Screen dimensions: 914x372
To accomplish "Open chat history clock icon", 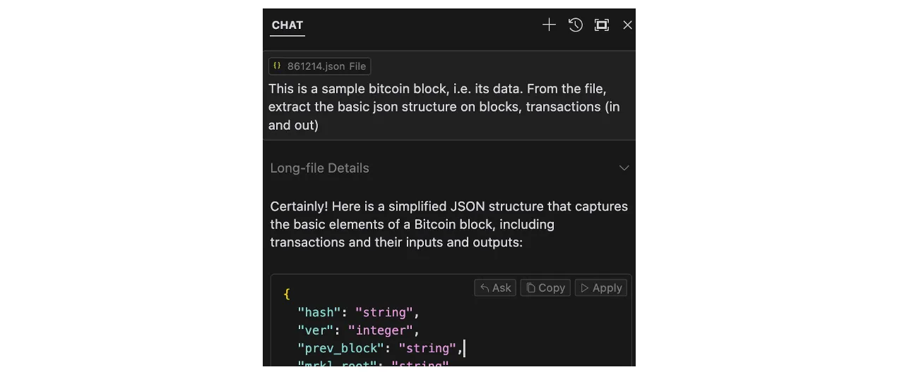I will coord(576,25).
